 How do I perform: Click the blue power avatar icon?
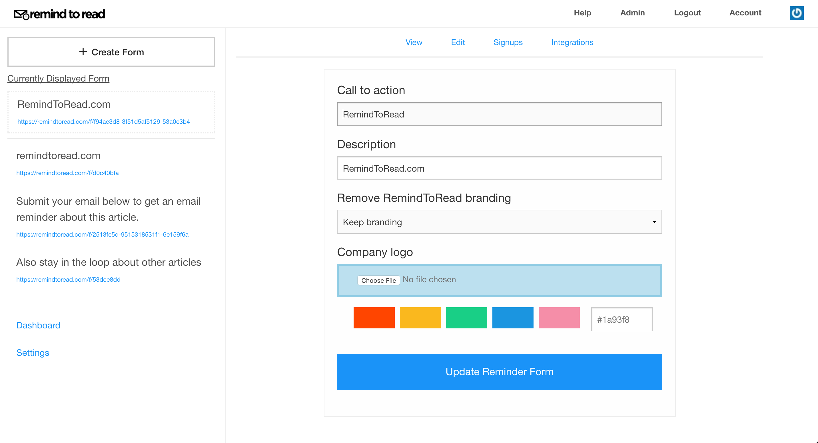click(796, 13)
